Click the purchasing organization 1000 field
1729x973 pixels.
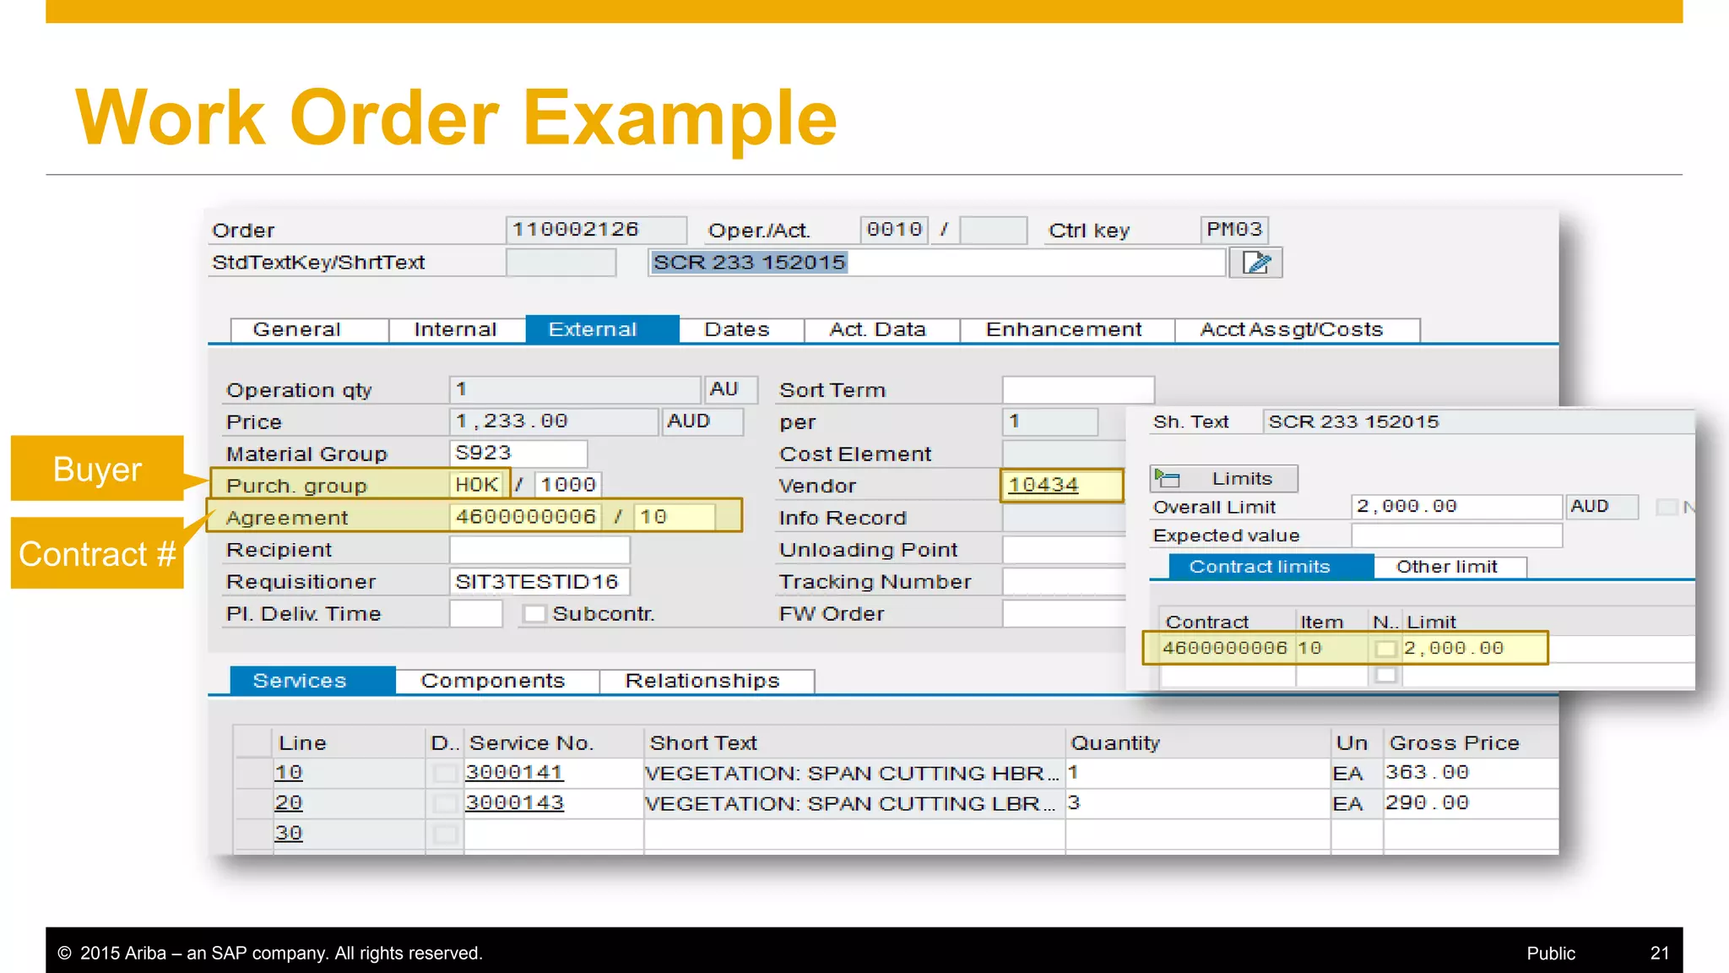[568, 485]
